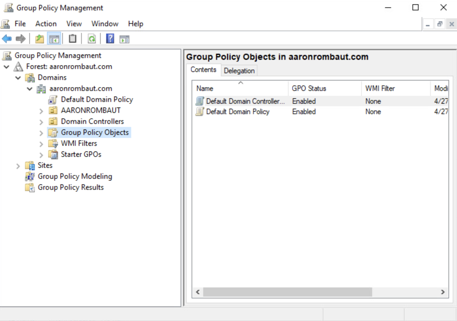Click the Forward arrow toolbar icon
Image resolution: width=457 pixels, height=321 pixels.
(x=20, y=39)
